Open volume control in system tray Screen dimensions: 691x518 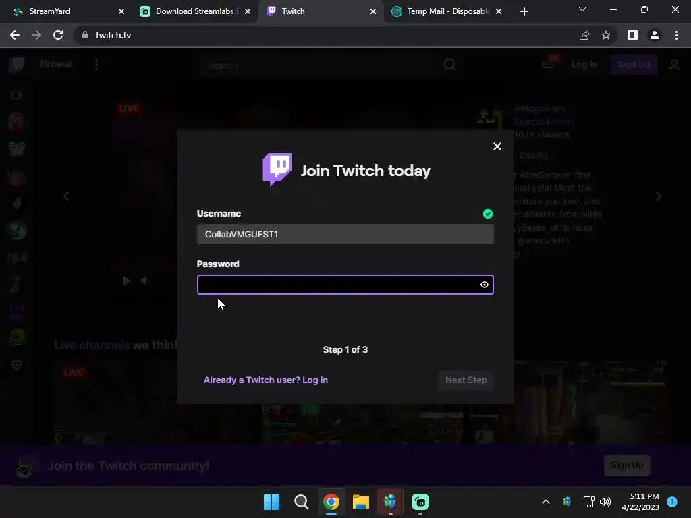click(605, 502)
